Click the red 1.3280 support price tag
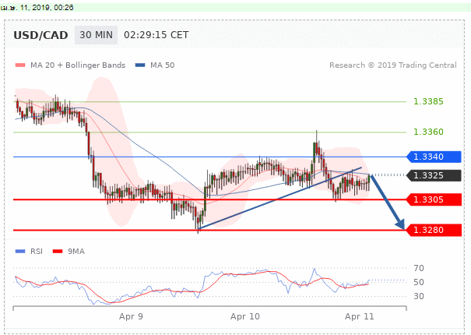The image size is (471, 335). click(434, 230)
